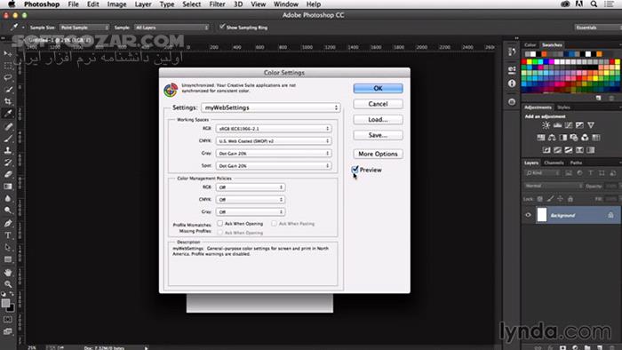
Task: Toggle lock all in Layers panel
Action: coord(570,199)
